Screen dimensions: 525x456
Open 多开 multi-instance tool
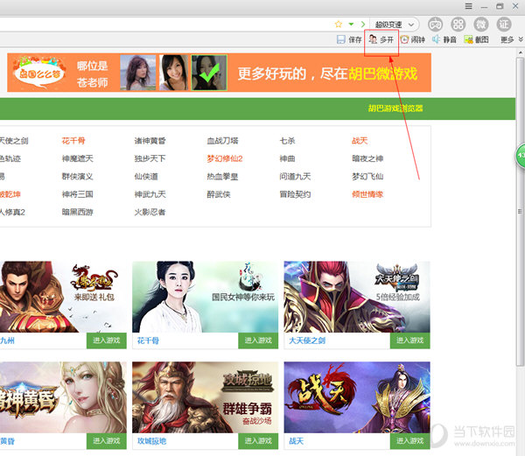click(x=381, y=40)
